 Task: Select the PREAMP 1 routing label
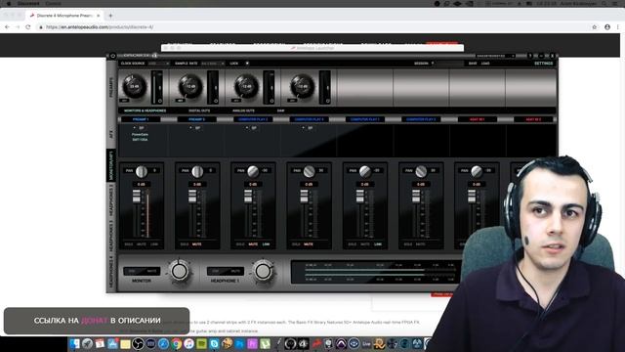(141, 119)
